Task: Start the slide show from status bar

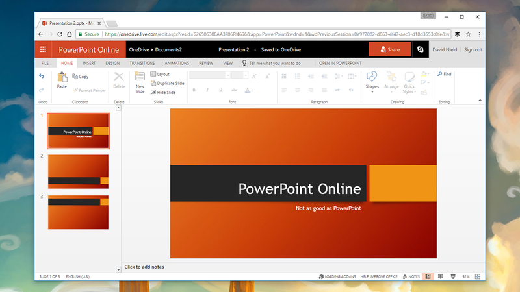Action: tap(453, 276)
